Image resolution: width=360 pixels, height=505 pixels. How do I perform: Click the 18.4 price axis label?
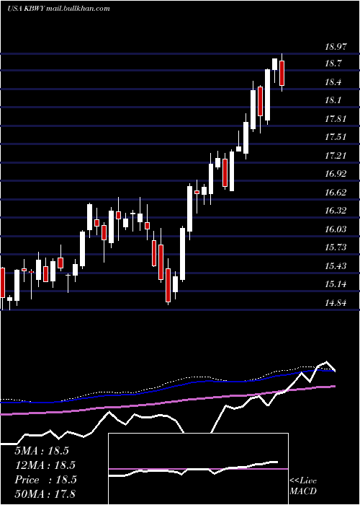pos(333,82)
